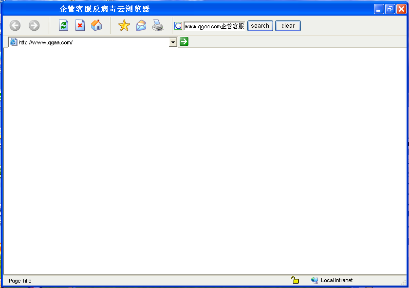Go back with the left arrow button

(15, 26)
